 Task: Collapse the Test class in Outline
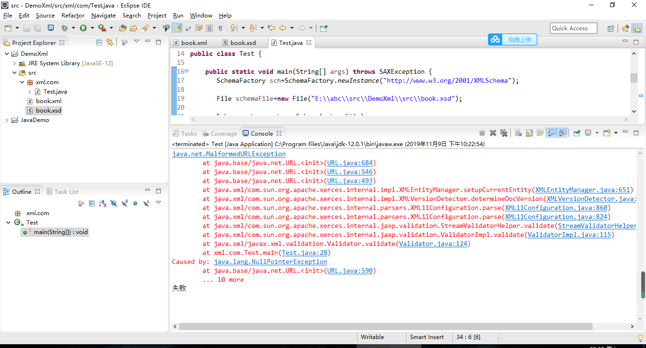pyautogui.click(x=9, y=222)
